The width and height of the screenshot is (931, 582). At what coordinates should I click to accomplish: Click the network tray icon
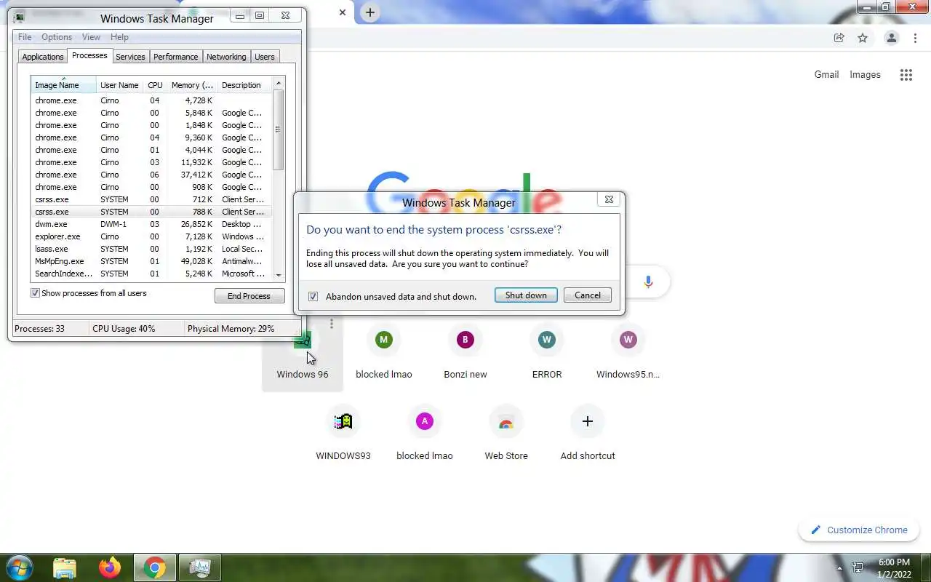858,567
